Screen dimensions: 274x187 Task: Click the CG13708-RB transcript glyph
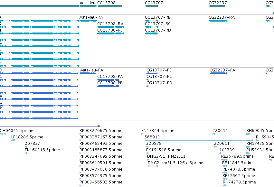pyautogui.click(x=110, y=33)
